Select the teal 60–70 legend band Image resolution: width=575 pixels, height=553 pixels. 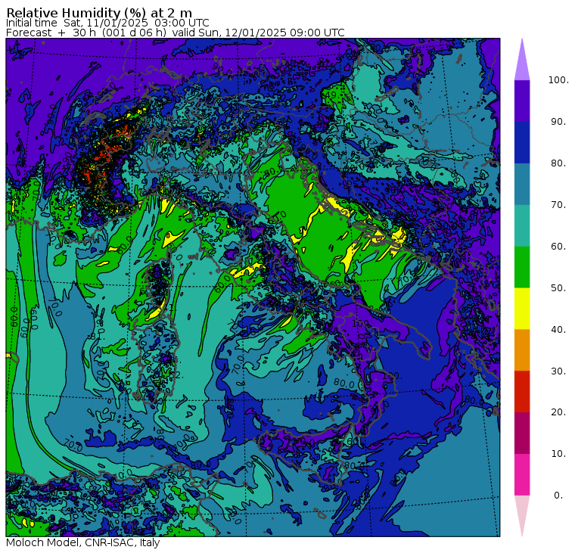[x=522, y=225]
